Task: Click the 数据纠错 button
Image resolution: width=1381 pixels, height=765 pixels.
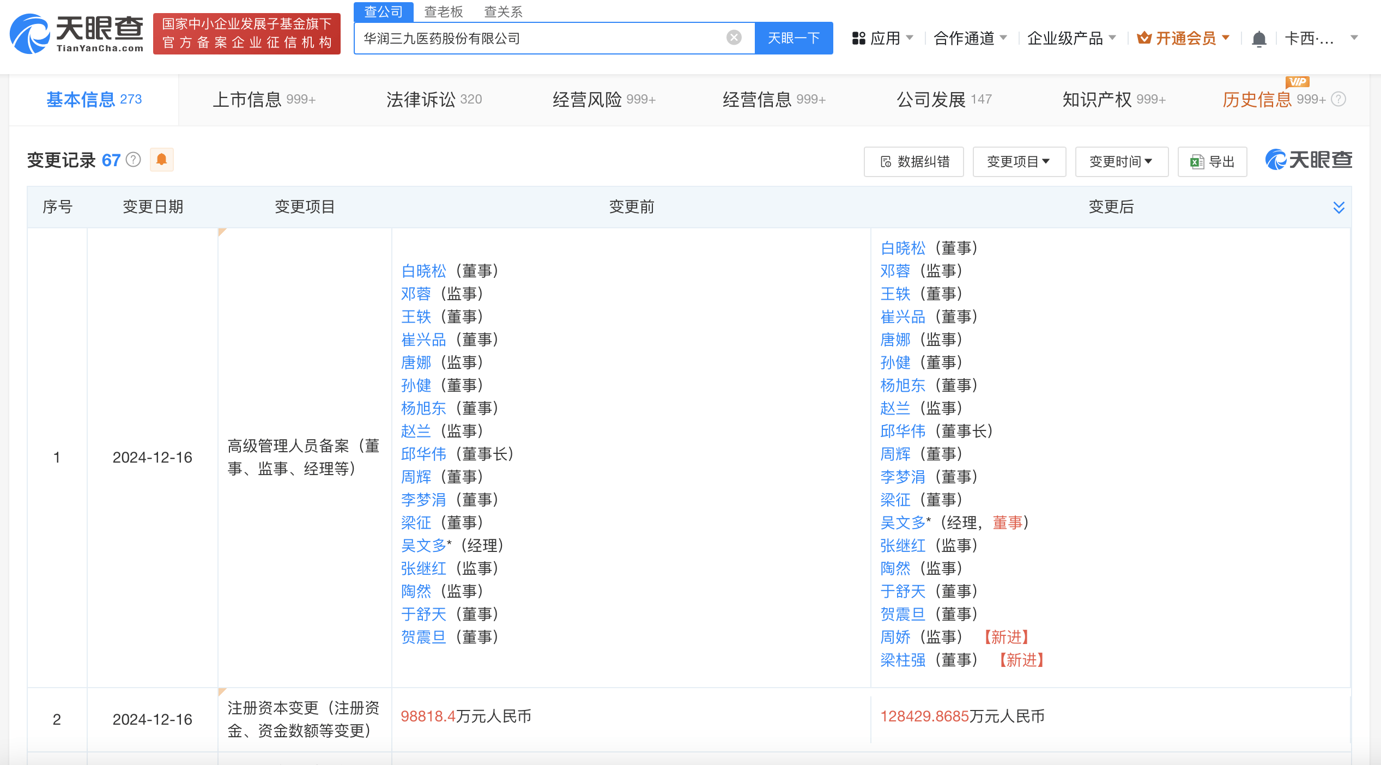Action: pos(913,162)
